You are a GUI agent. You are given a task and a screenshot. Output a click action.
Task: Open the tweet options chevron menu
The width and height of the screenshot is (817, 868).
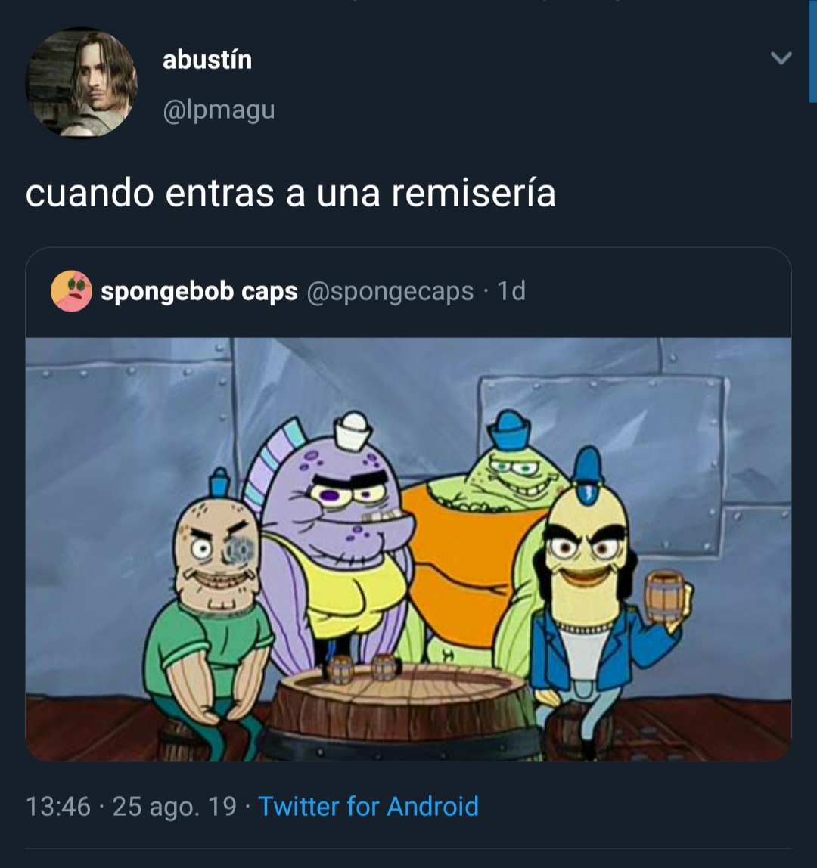pyautogui.click(x=781, y=57)
